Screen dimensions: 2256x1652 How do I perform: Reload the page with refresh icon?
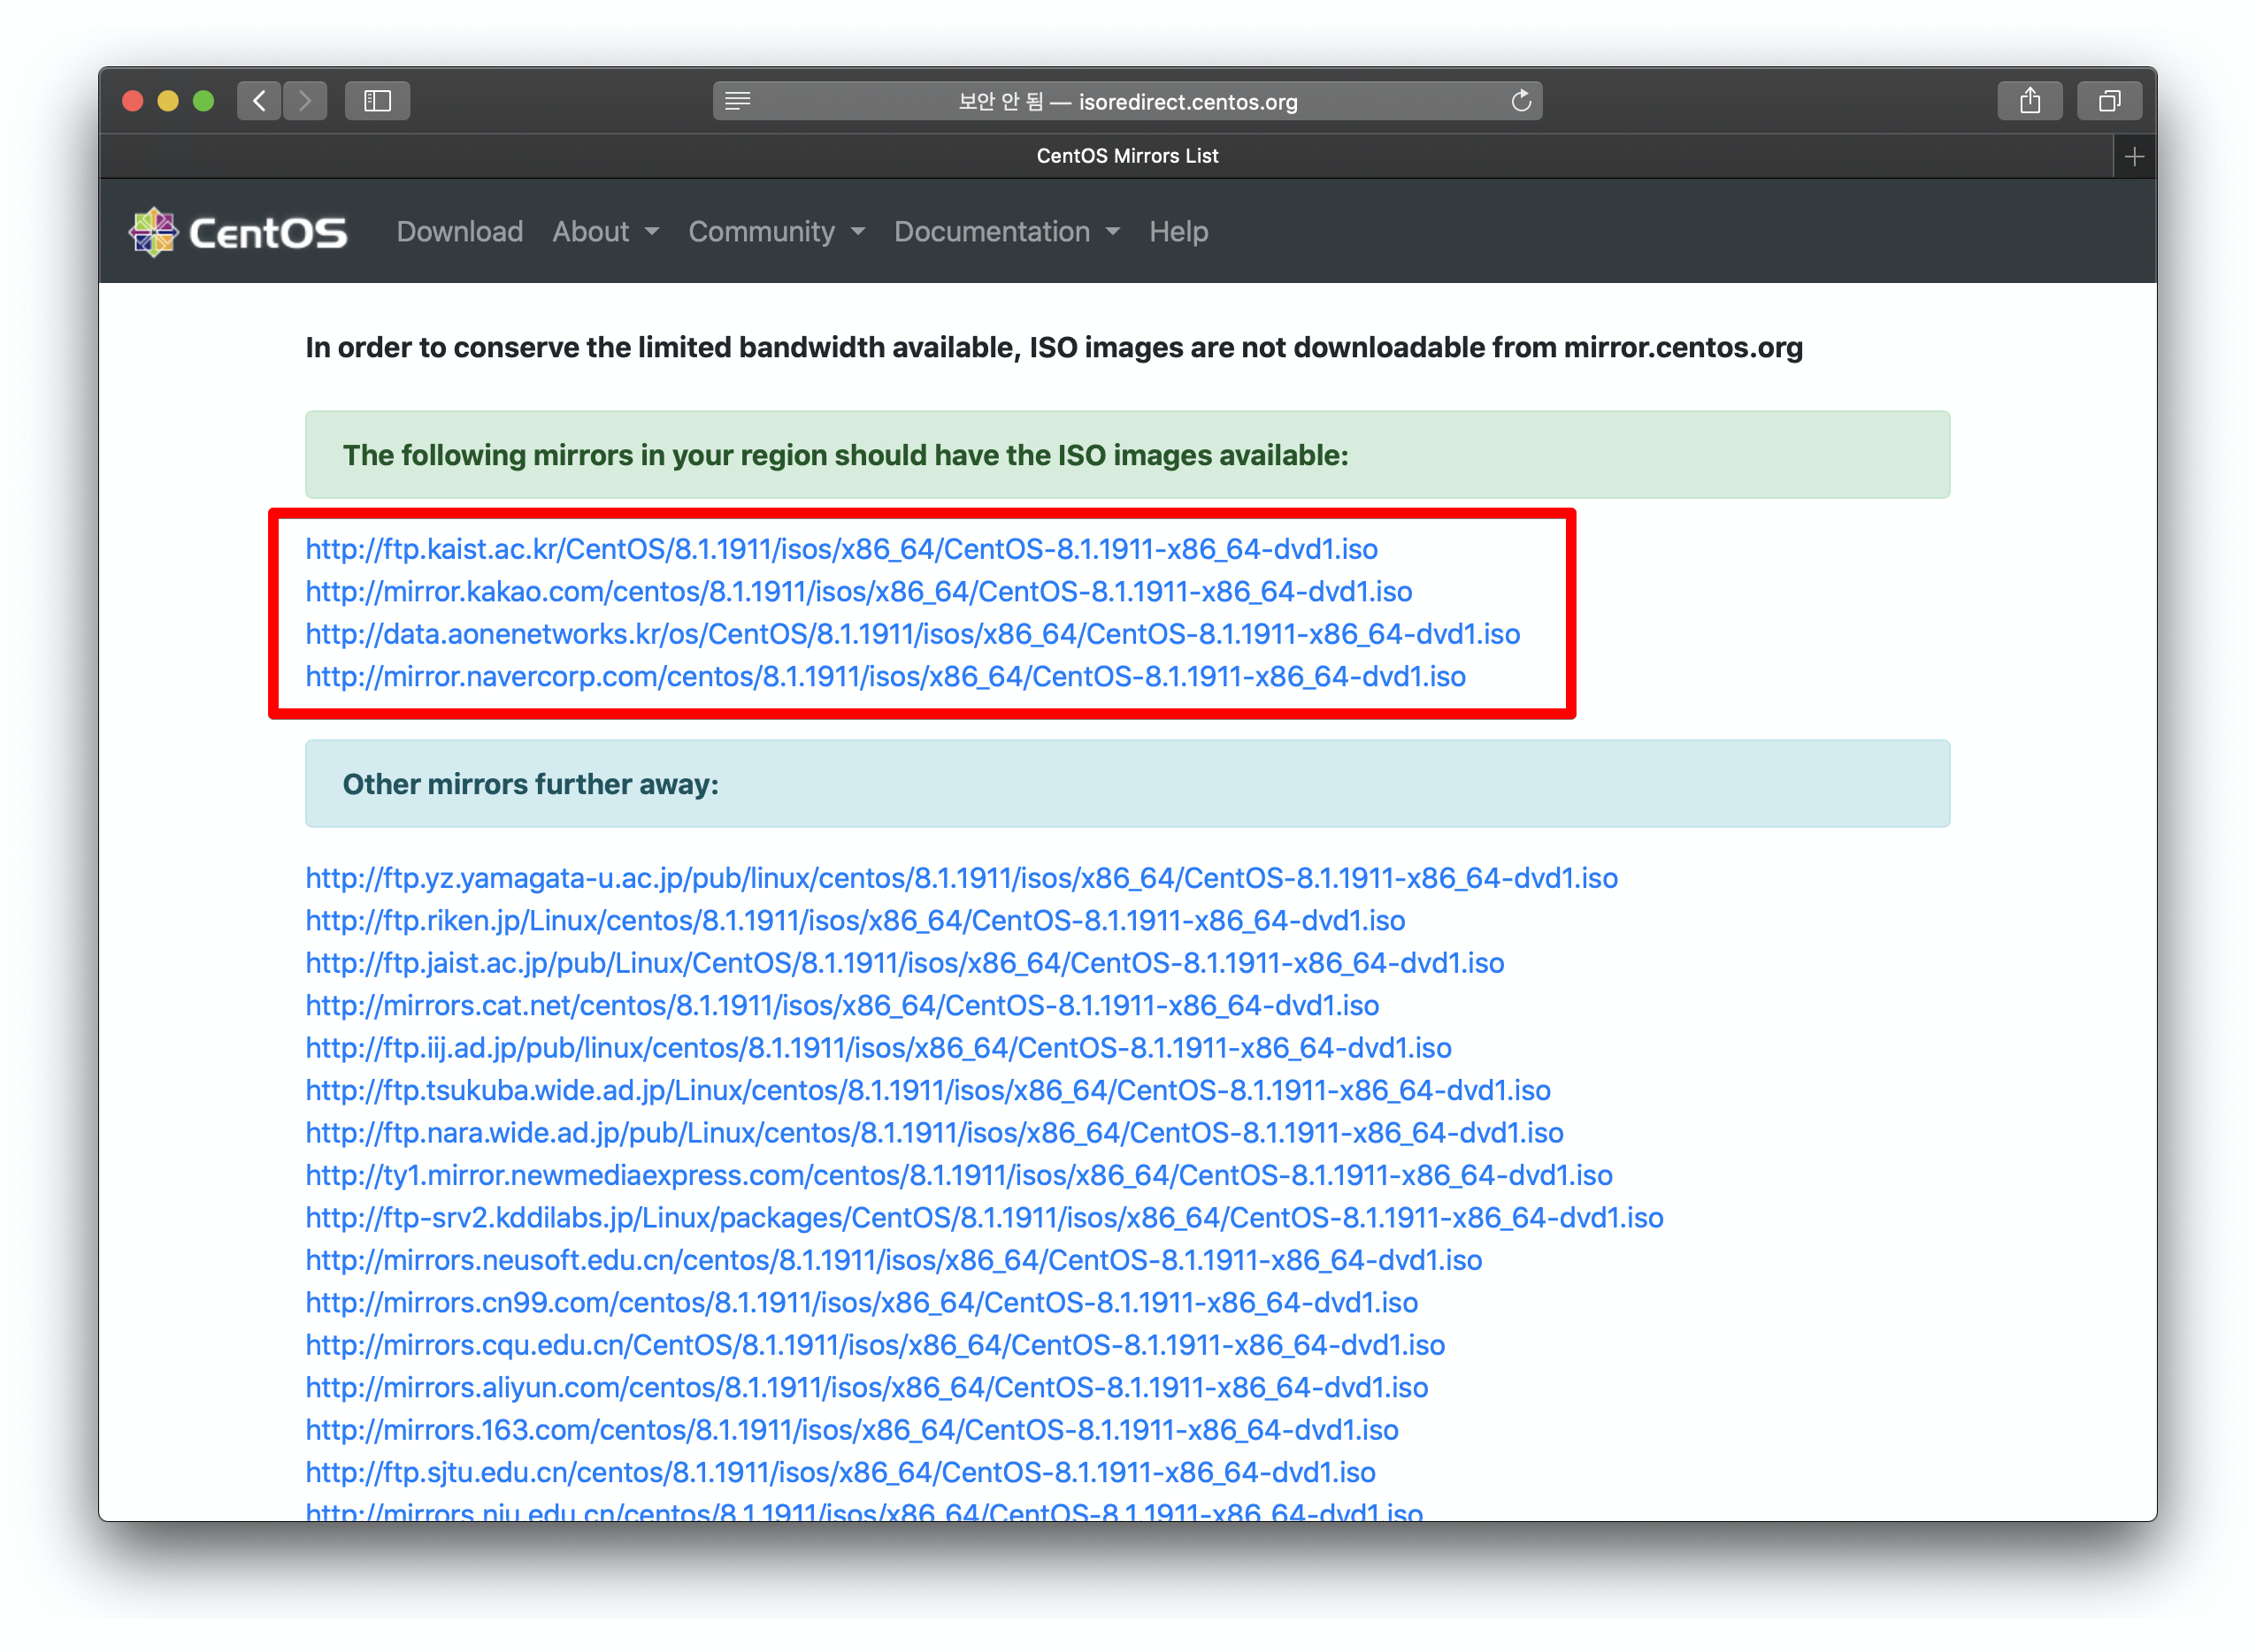coord(1521,101)
